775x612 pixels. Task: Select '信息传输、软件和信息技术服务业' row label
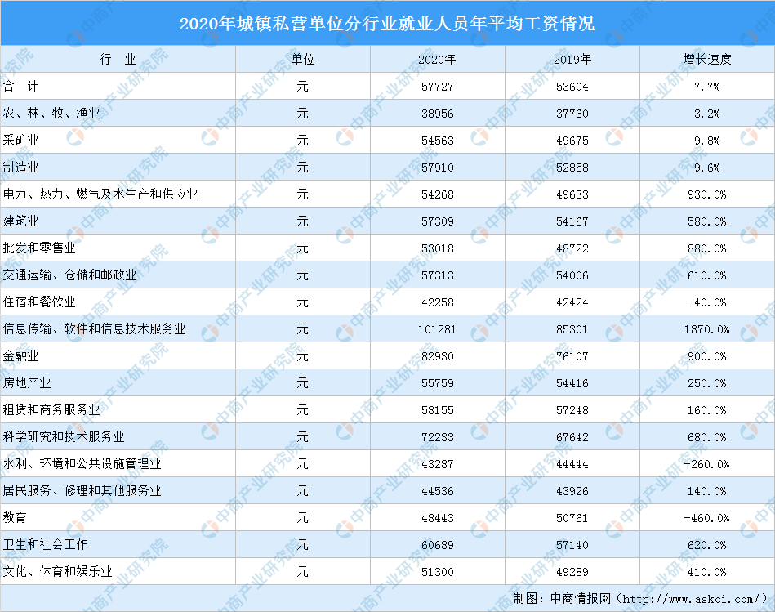95,328
